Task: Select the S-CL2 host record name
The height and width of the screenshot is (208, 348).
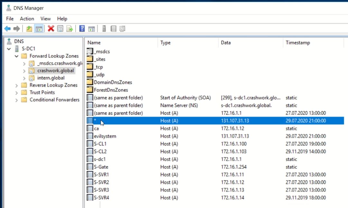Action: click(x=100, y=152)
